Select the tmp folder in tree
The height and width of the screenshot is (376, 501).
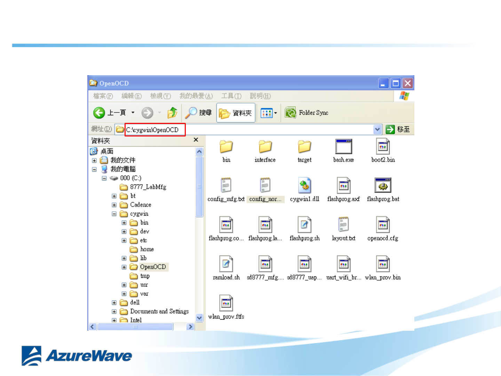point(140,276)
